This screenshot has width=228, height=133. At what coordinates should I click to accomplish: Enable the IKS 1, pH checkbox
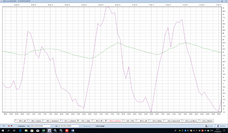click(15, 121)
